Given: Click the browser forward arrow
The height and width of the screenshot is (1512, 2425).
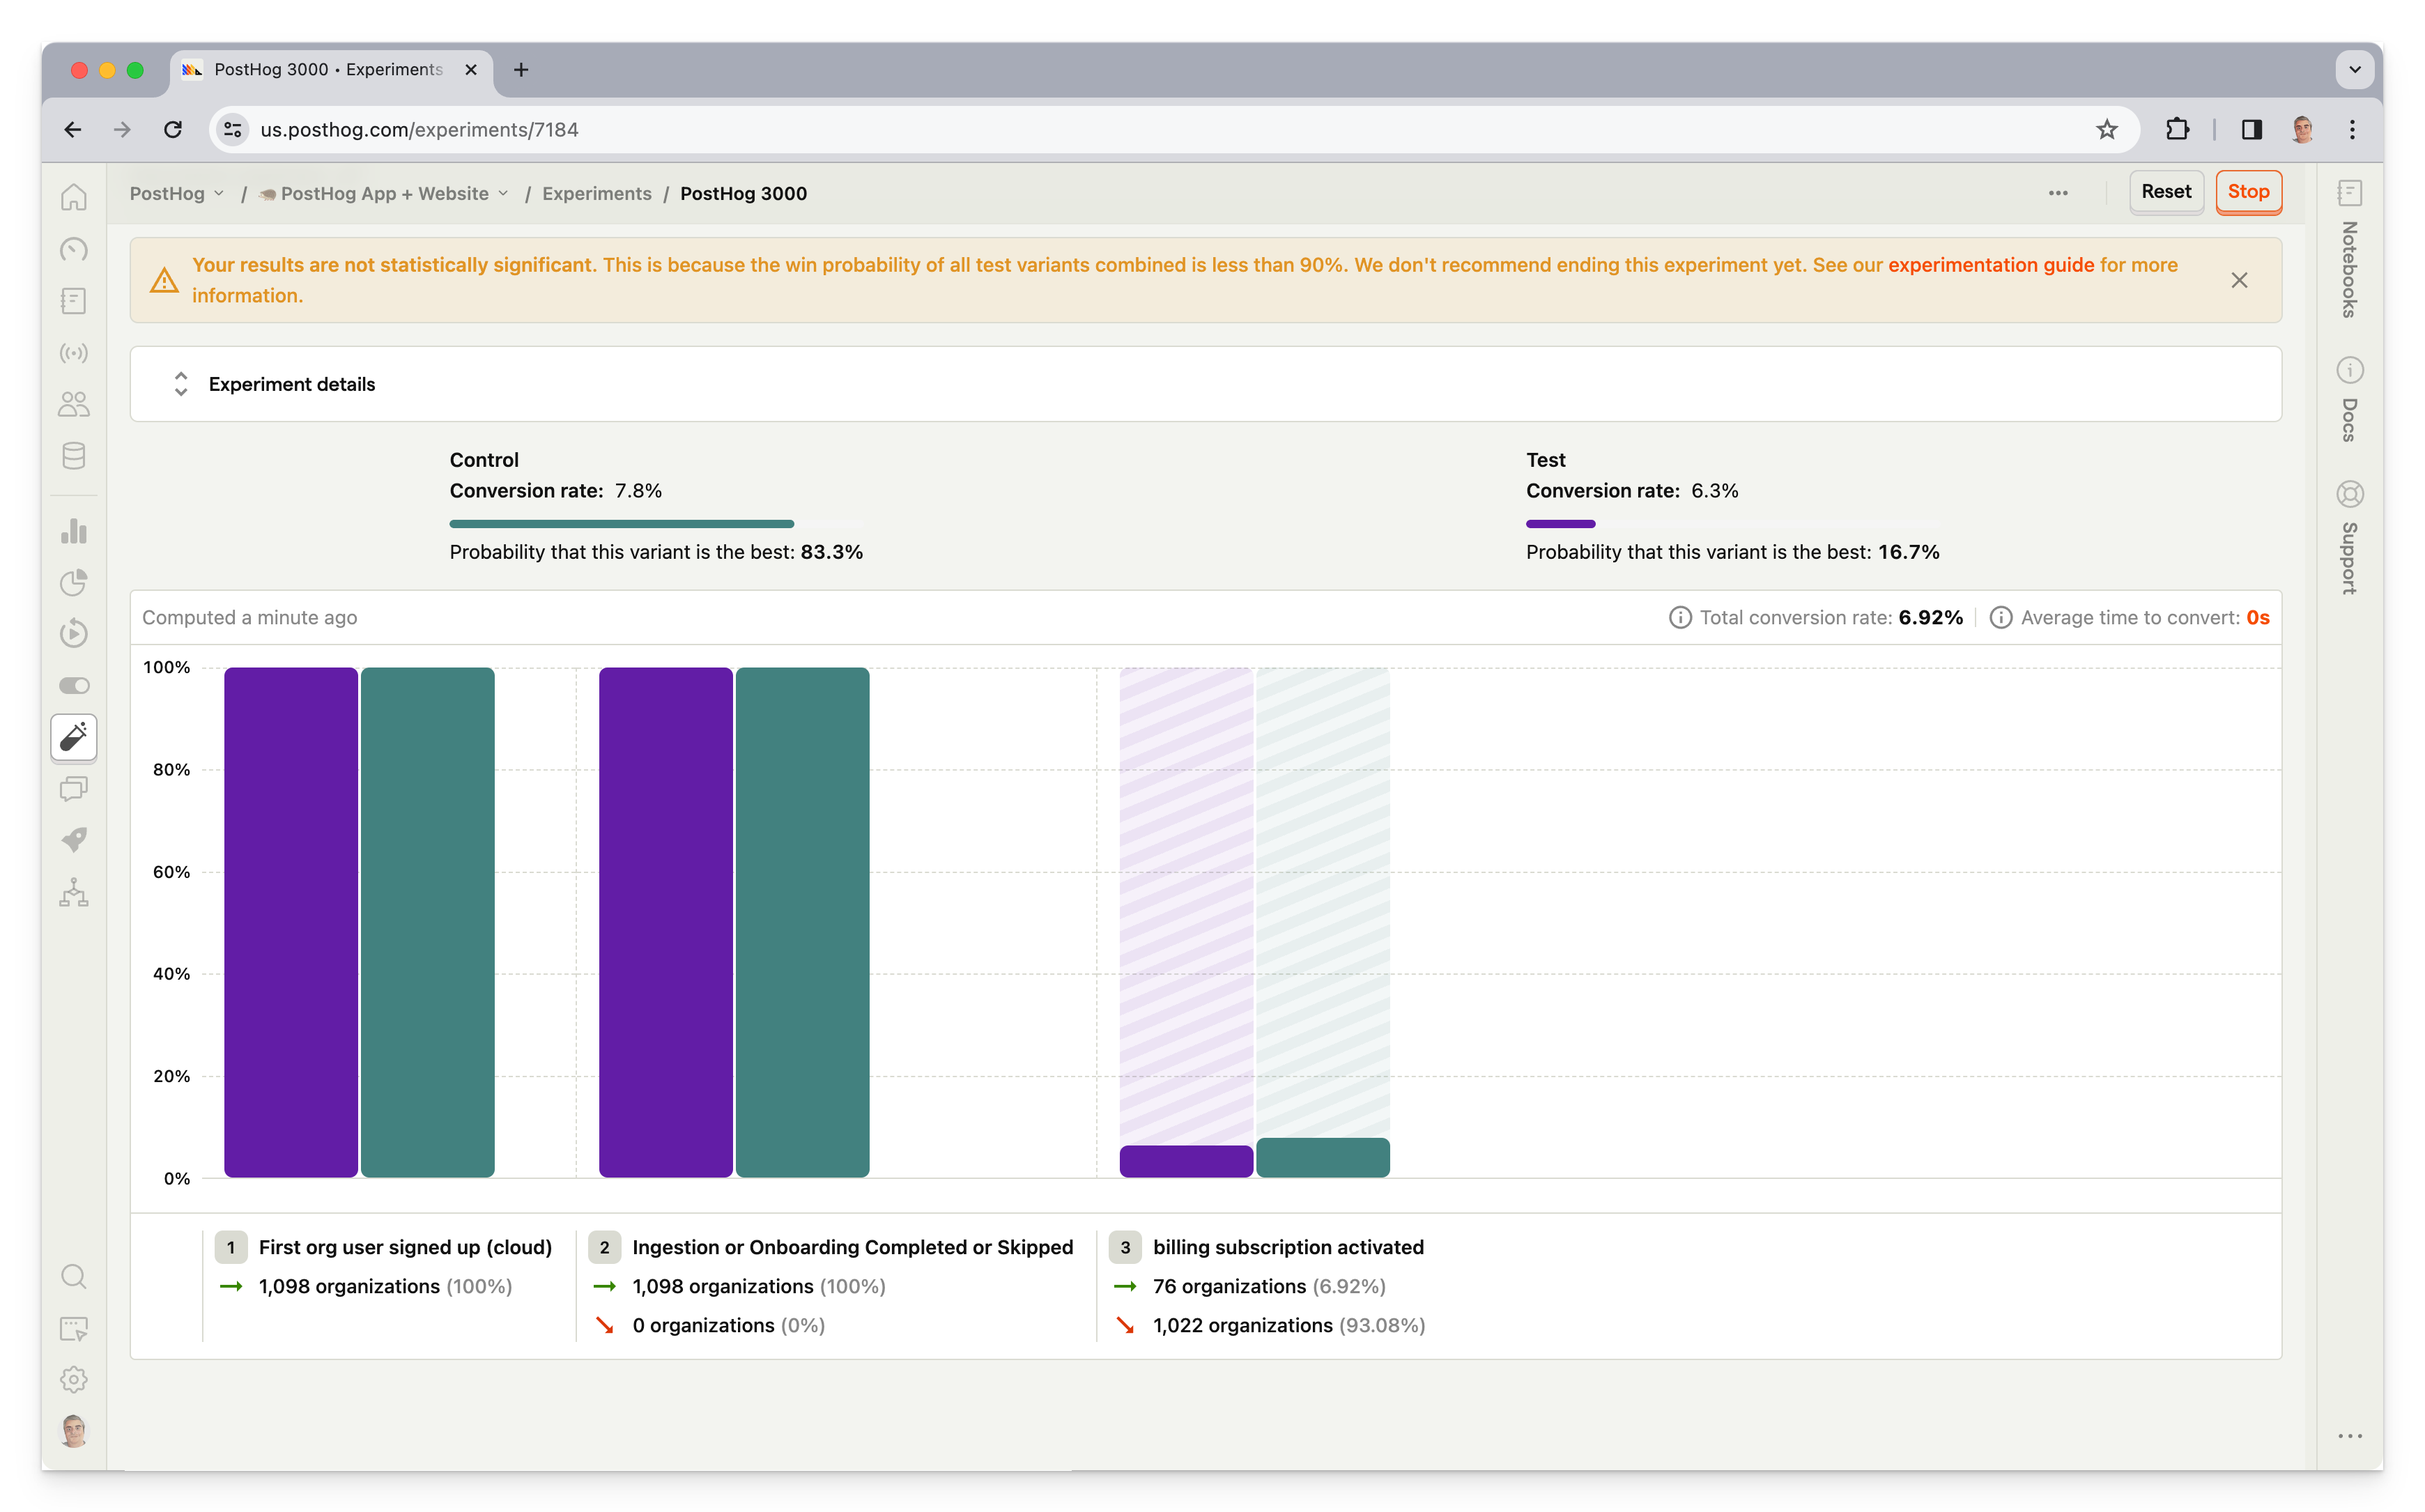Looking at the screenshot, I should click(122, 130).
